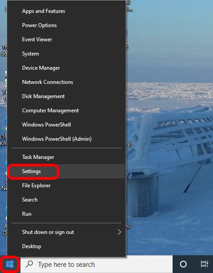Click Settings in the menu
Screen dimensions: 213x273
66,171
